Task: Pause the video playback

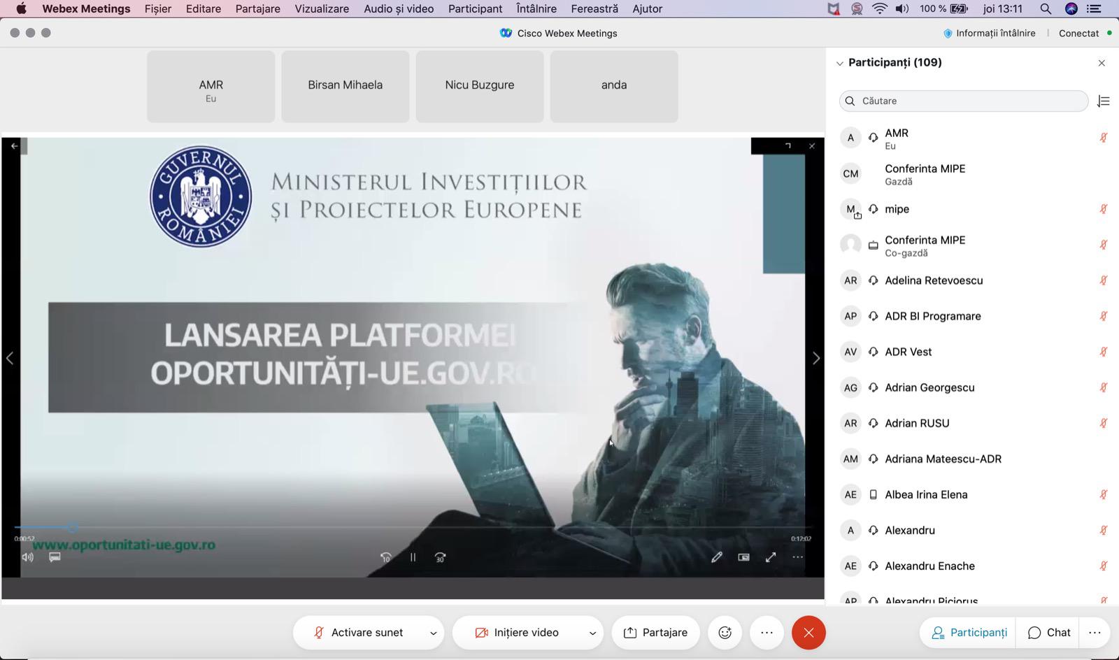Action: pyautogui.click(x=413, y=557)
